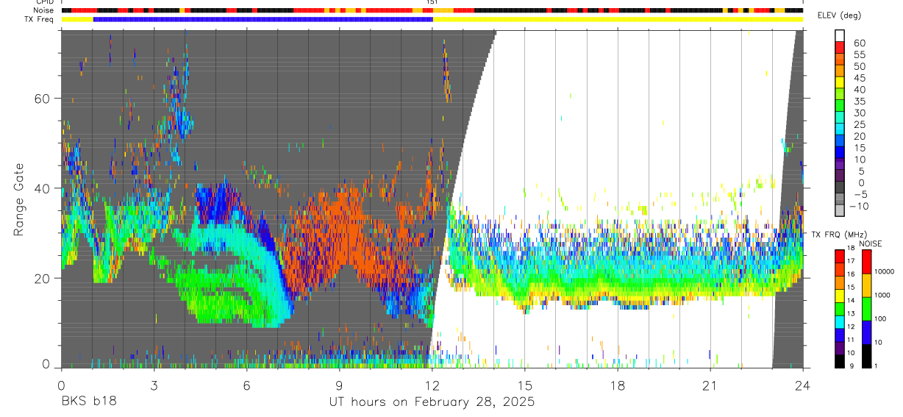903x417 pixels.
Task: Click the 'Range Gate' y-axis label
Action: [x=18, y=200]
